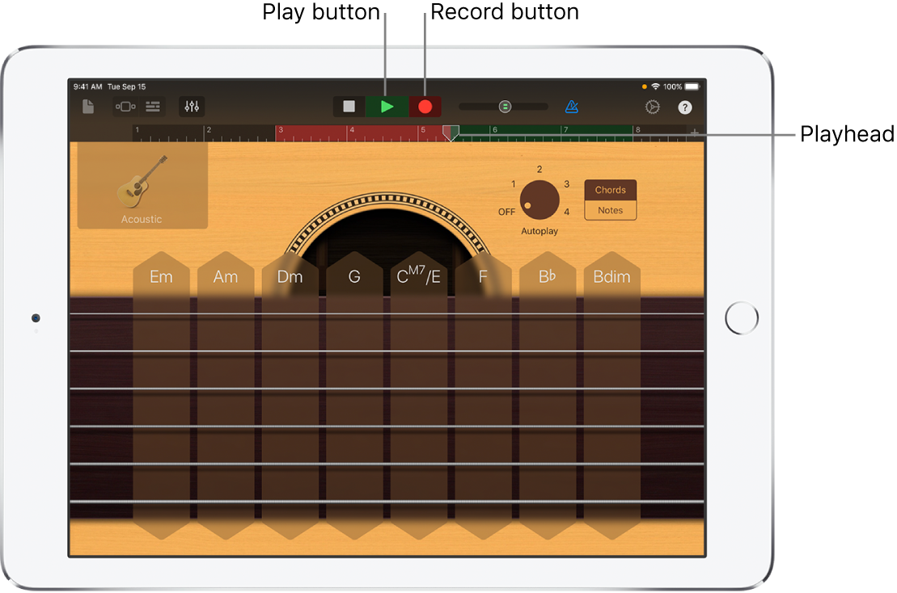Open song settings gear icon
The width and height of the screenshot is (897, 593).
(652, 107)
